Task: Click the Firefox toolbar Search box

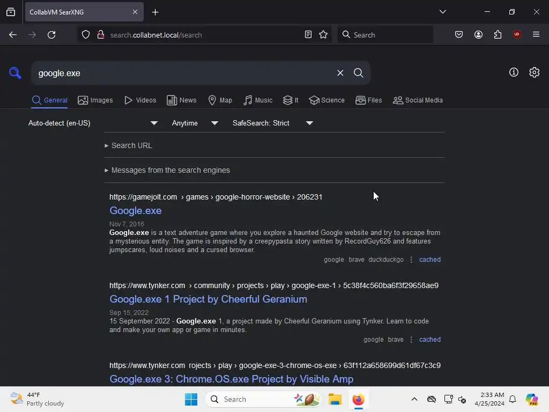Action: [x=385, y=35]
